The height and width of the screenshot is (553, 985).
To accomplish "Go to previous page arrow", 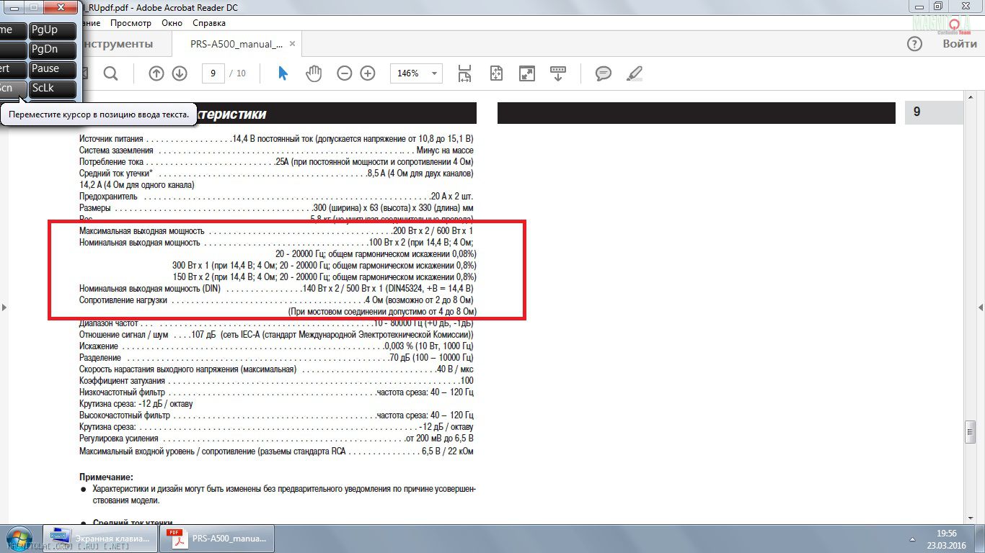I will (x=156, y=73).
